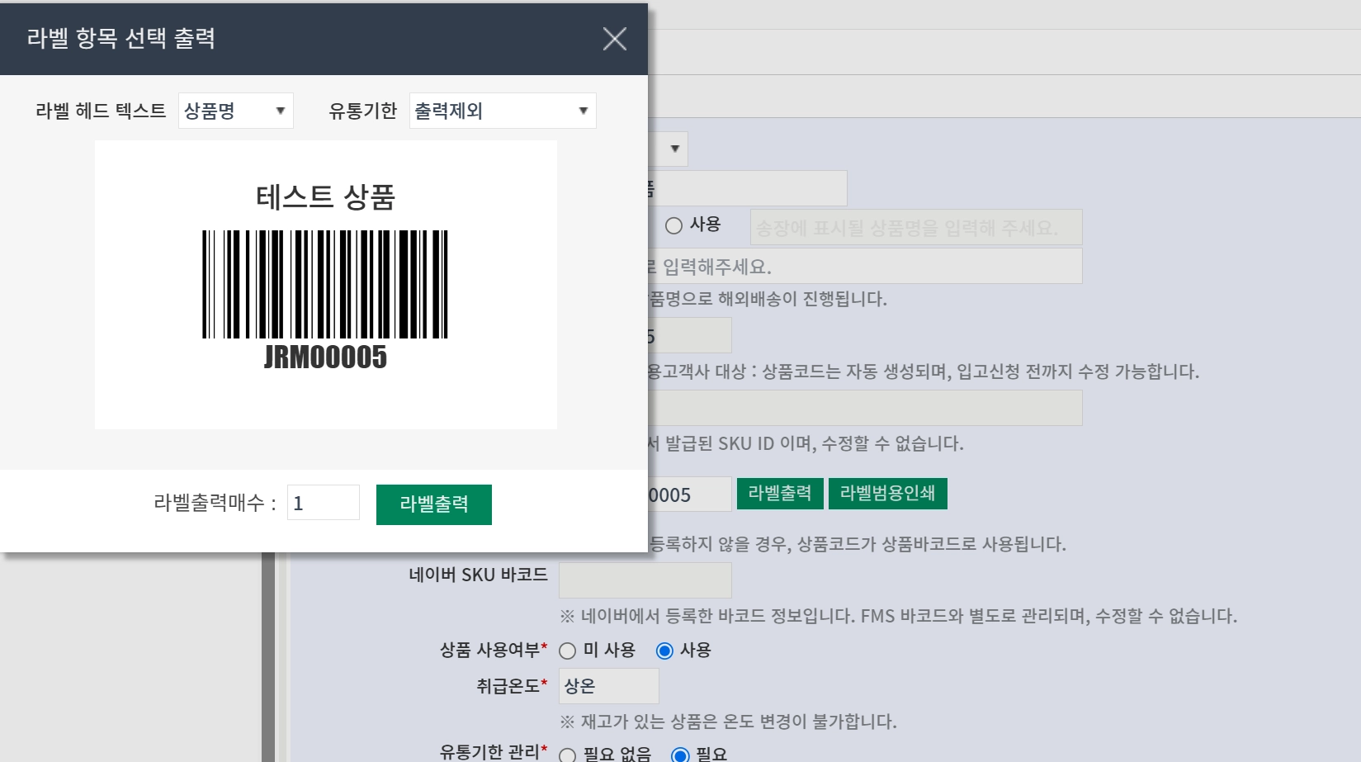Click the 네이버에서 등록한 바코드 정보입니다 note
The image size is (1361, 762).
pos(899,616)
